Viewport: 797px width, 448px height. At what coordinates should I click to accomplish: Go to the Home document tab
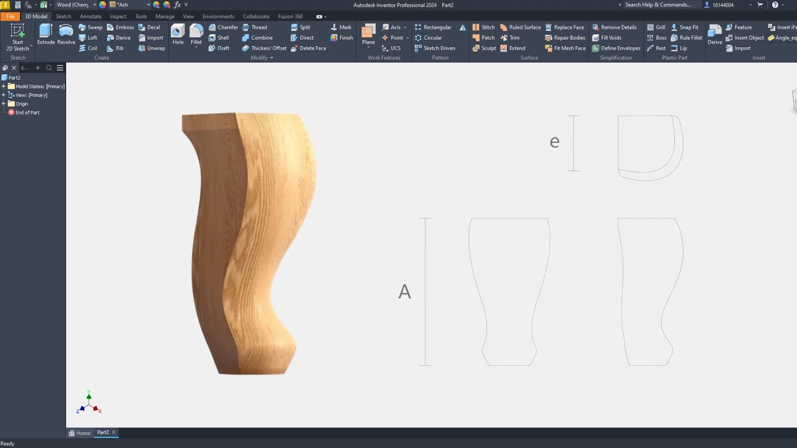80,432
